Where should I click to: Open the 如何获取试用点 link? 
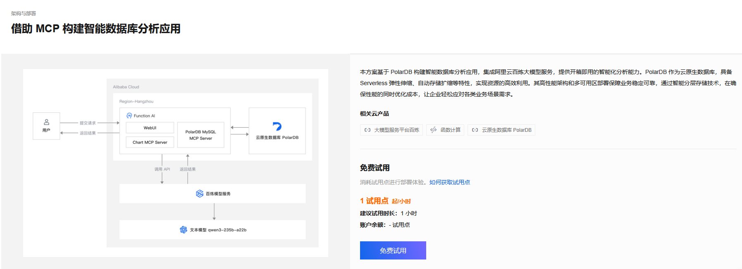[449, 182]
